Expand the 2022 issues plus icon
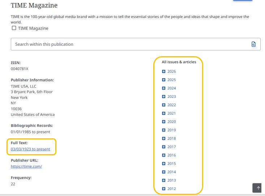 [164, 105]
